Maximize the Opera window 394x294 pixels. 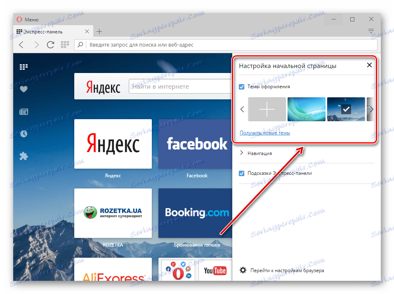[352, 19]
